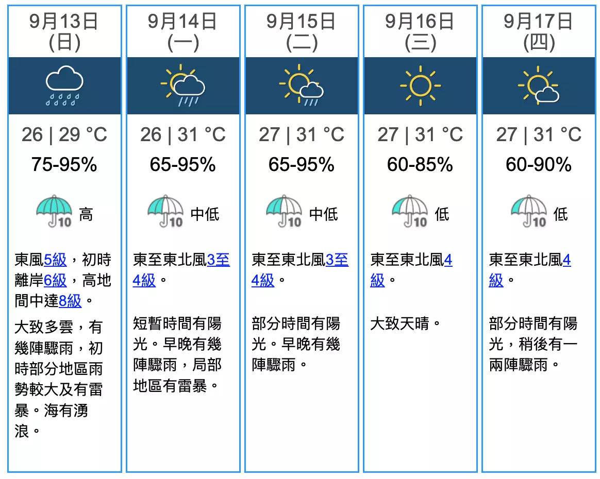600x479 pixels.
Task: Click the sunny icon for September 16
Action: [x=420, y=85]
